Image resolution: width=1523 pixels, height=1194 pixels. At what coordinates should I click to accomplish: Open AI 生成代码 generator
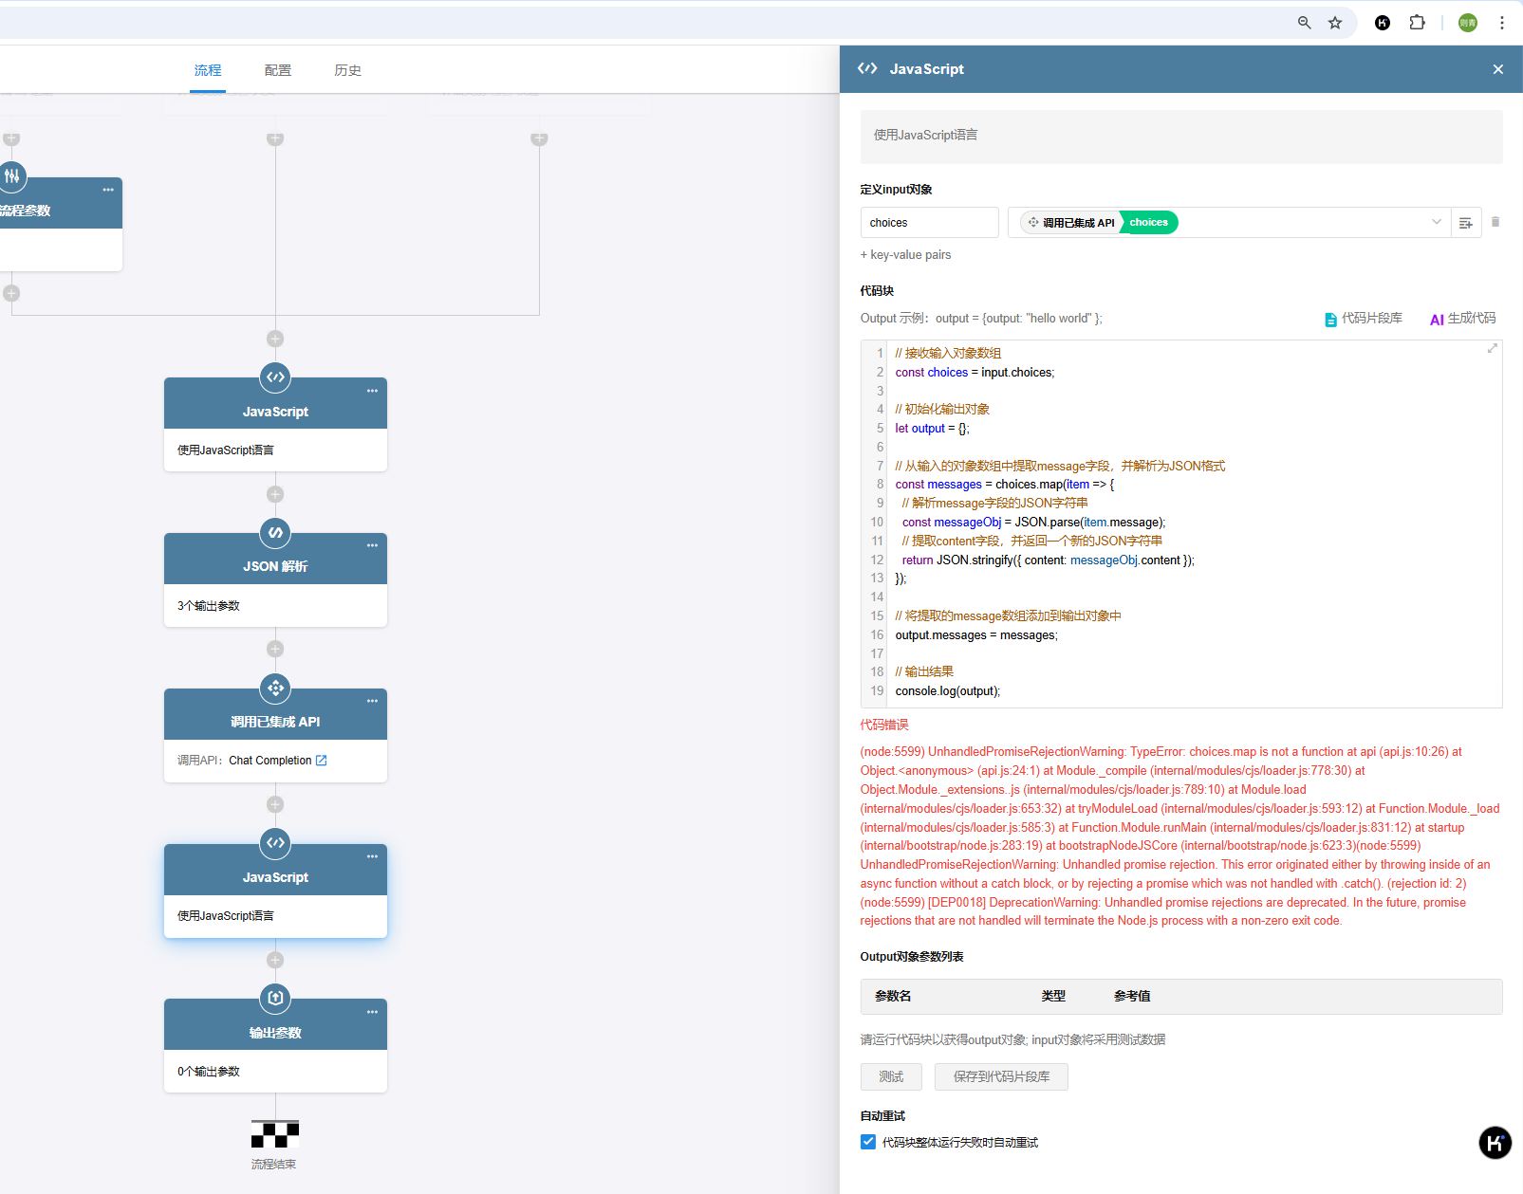pos(1462,319)
